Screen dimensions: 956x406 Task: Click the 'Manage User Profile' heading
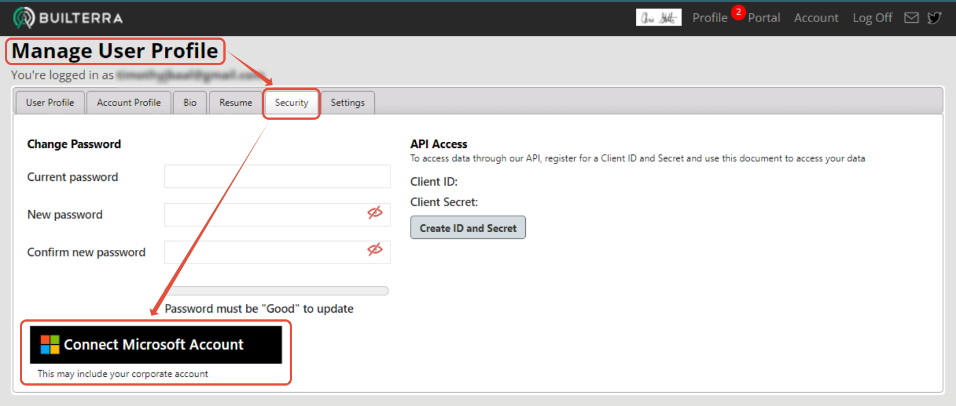(115, 51)
